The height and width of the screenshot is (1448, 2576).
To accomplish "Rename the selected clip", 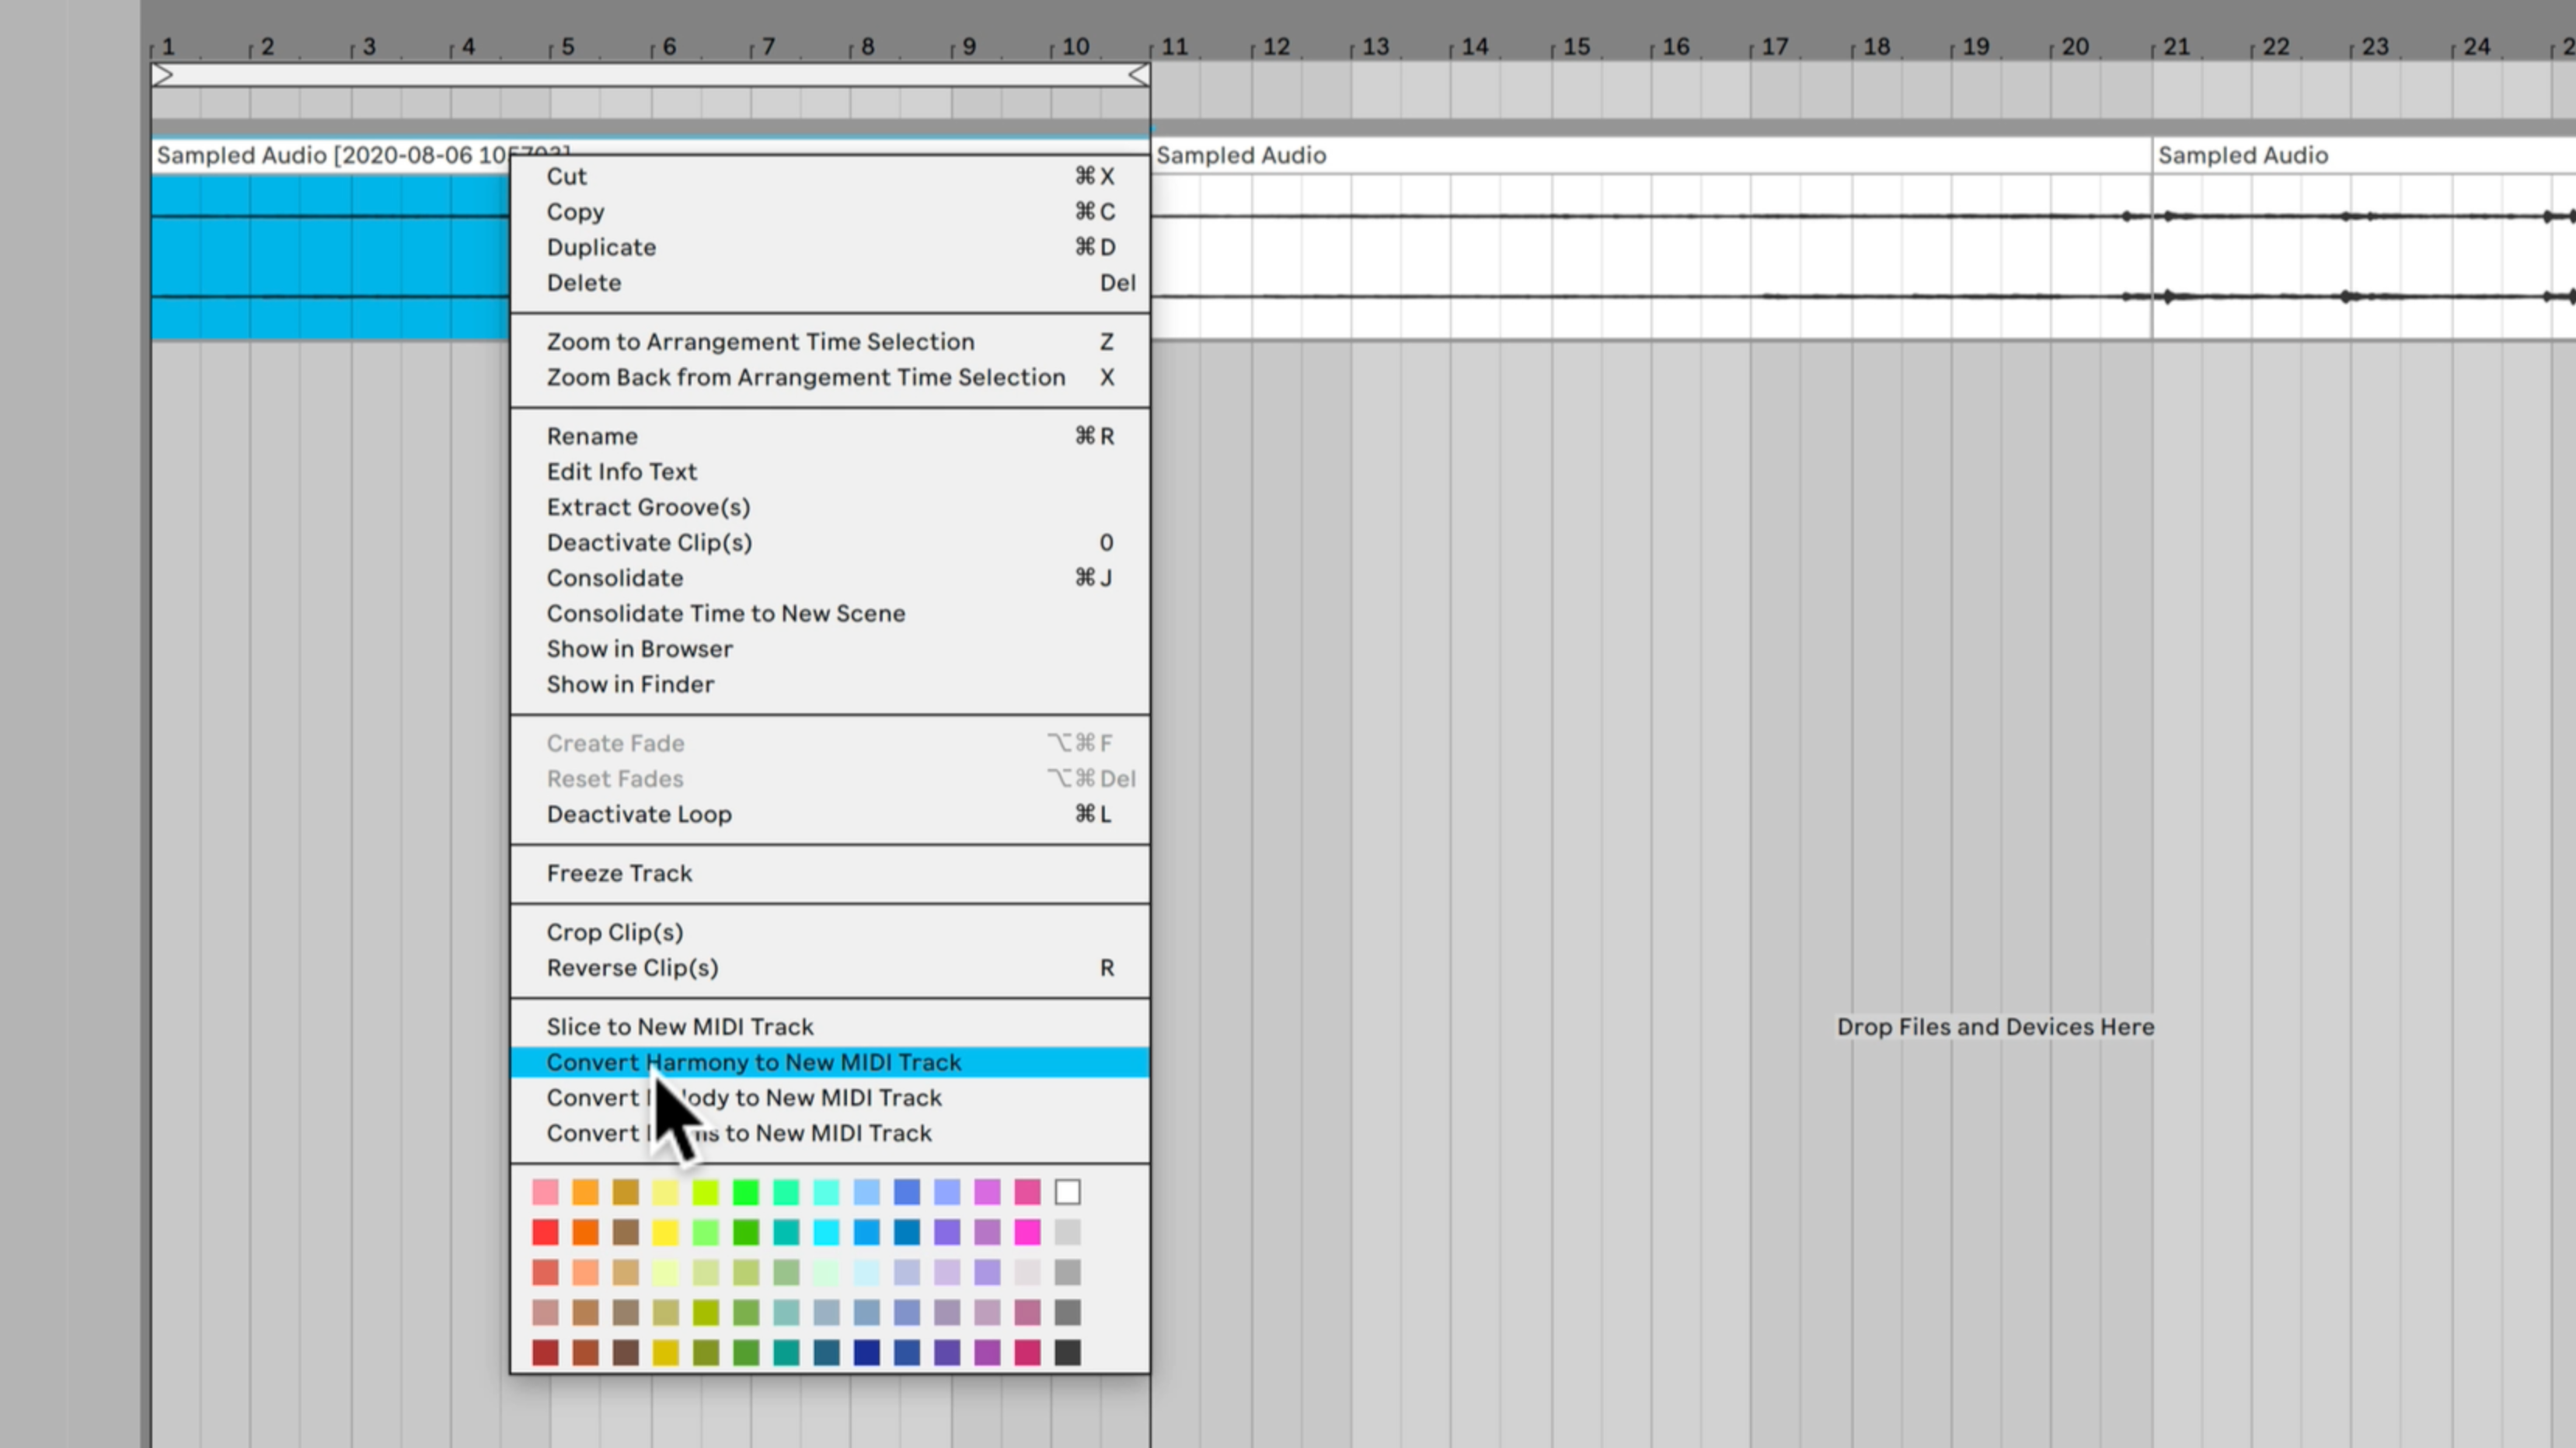I will tap(592, 435).
